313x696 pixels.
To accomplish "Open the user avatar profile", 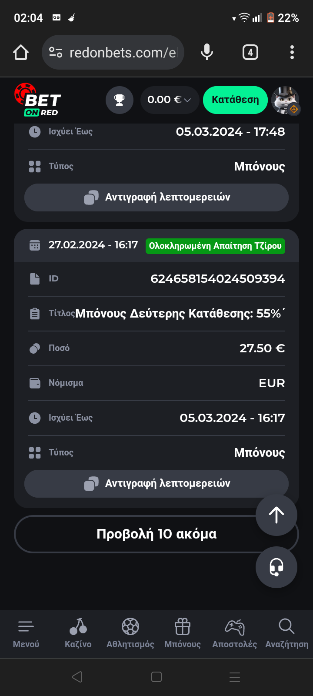I will click(285, 100).
